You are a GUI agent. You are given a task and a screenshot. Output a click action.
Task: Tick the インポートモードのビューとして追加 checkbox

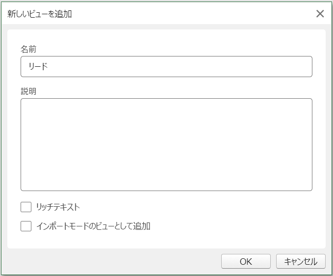pyautogui.click(x=26, y=226)
